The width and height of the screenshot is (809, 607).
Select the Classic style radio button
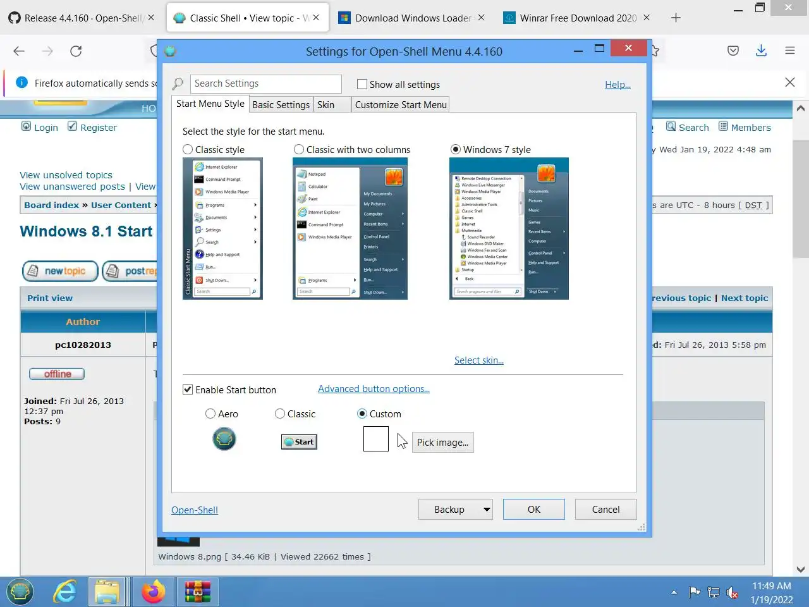(188, 149)
